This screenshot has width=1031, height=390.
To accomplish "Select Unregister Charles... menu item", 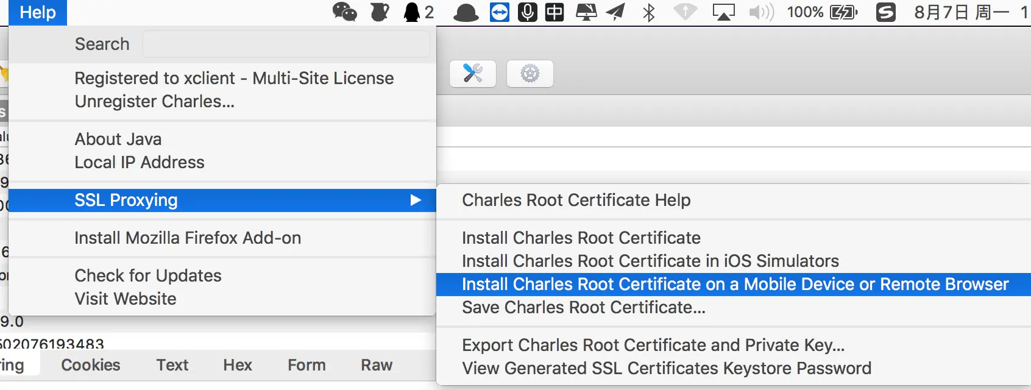I will pyautogui.click(x=155, y=101).
